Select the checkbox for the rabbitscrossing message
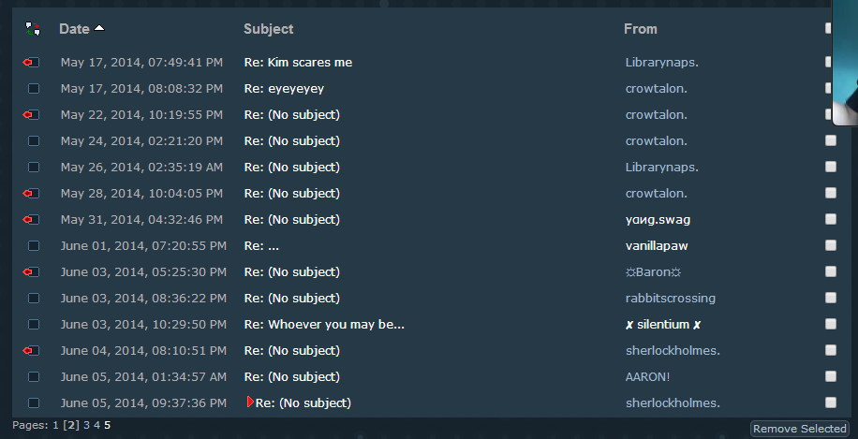858x439 pixels. [831, 298]
